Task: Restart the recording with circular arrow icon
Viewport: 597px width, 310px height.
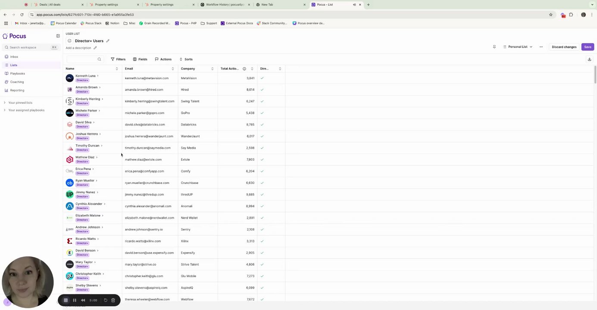Action: tap(106, 300)
